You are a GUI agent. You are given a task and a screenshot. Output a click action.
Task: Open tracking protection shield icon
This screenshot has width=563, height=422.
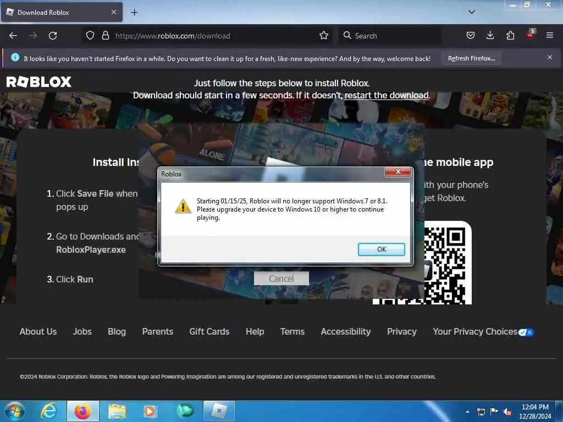tap(90, 36)
